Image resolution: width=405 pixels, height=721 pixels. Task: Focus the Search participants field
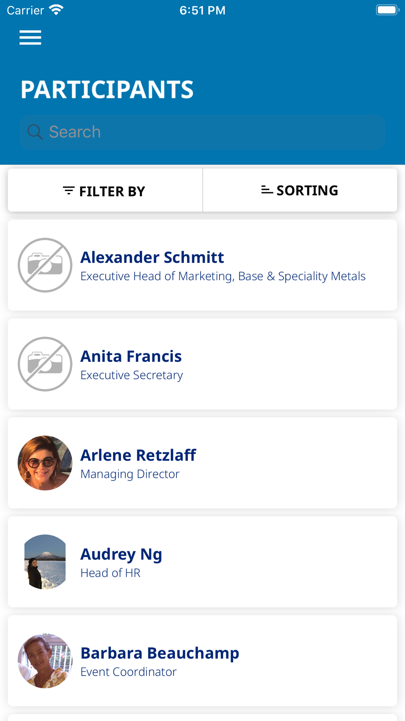[202, 132]
